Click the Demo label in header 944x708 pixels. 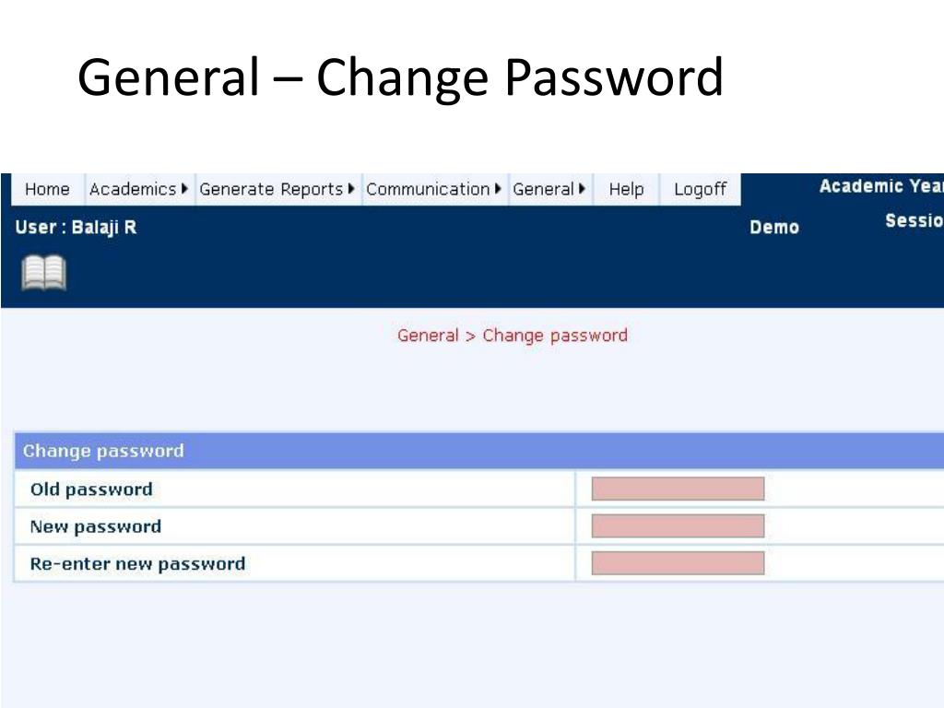(774, 228)
